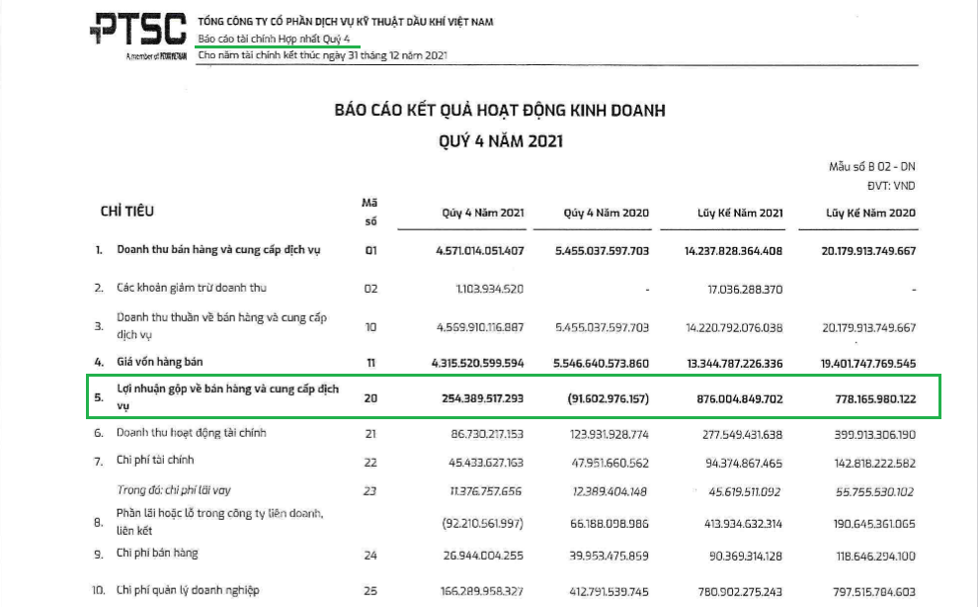
Task: Click the 'Quý 4 Năm 2021' column header
Action: tap(483, 213)
